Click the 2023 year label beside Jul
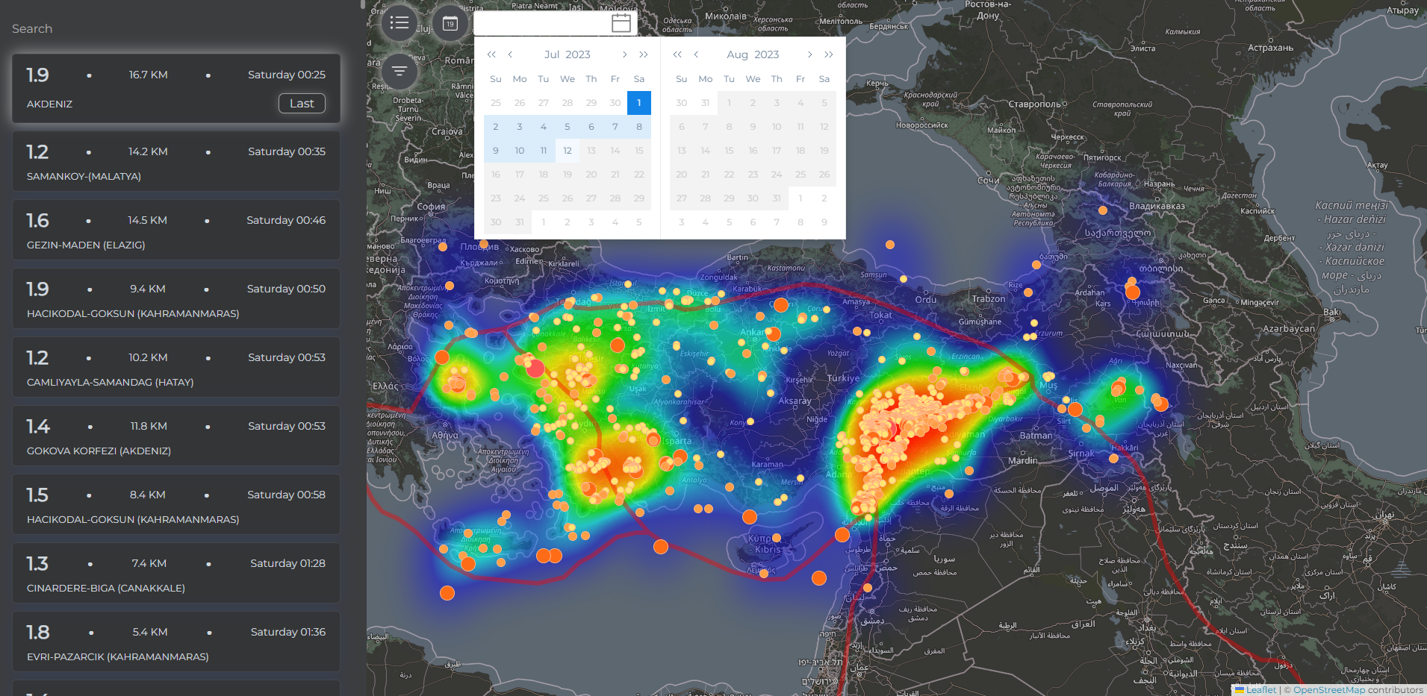Viewport: 1427px width, 696px height. point(578,54)
